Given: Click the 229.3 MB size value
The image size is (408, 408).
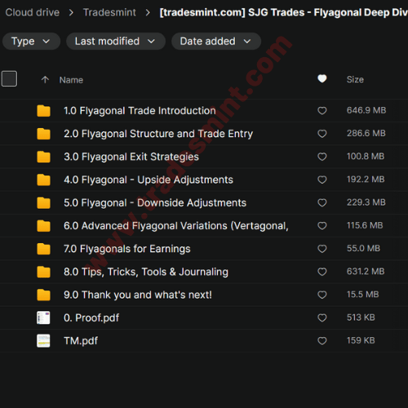Looking at the screenshot, I should click(x=366, y=202).
